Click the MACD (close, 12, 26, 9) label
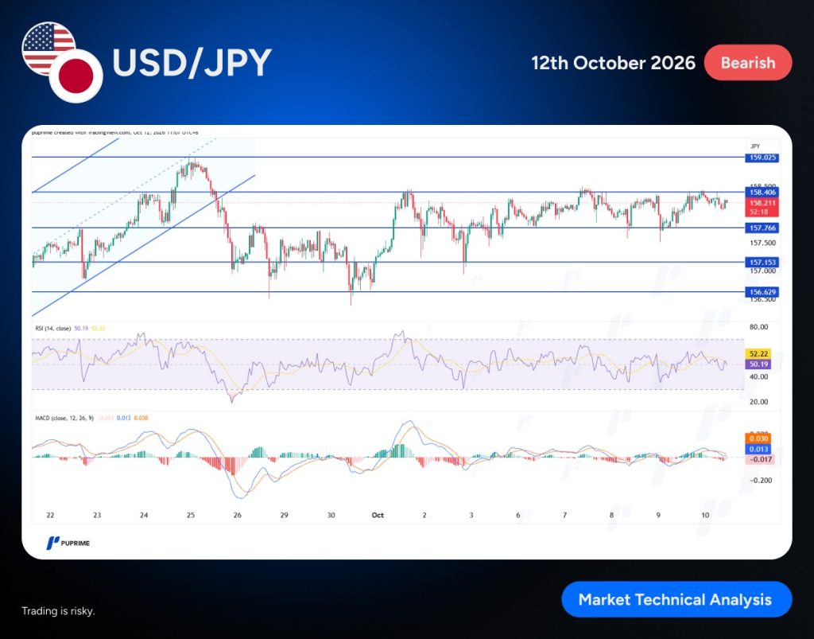 (64, 418)
